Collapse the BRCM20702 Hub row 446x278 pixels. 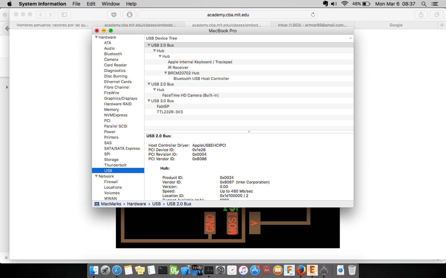pyautogui.click(x=166, y=73)
